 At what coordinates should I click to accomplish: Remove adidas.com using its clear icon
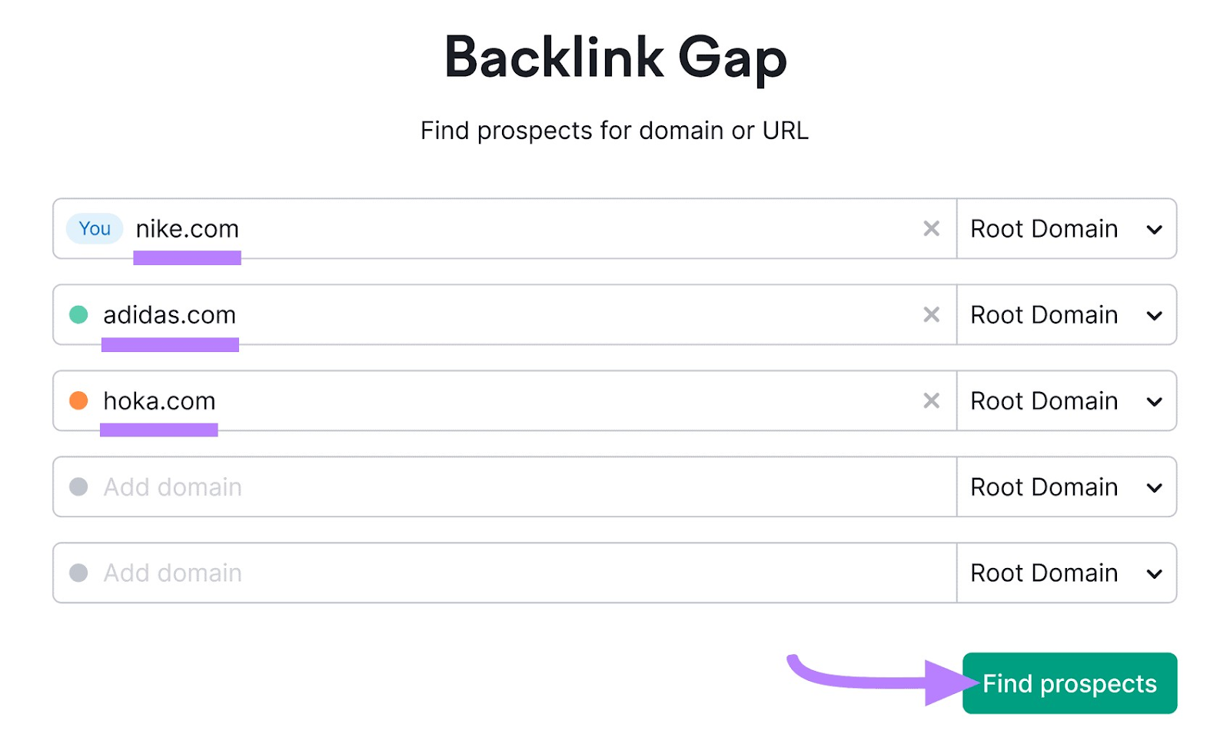point(931,314)
